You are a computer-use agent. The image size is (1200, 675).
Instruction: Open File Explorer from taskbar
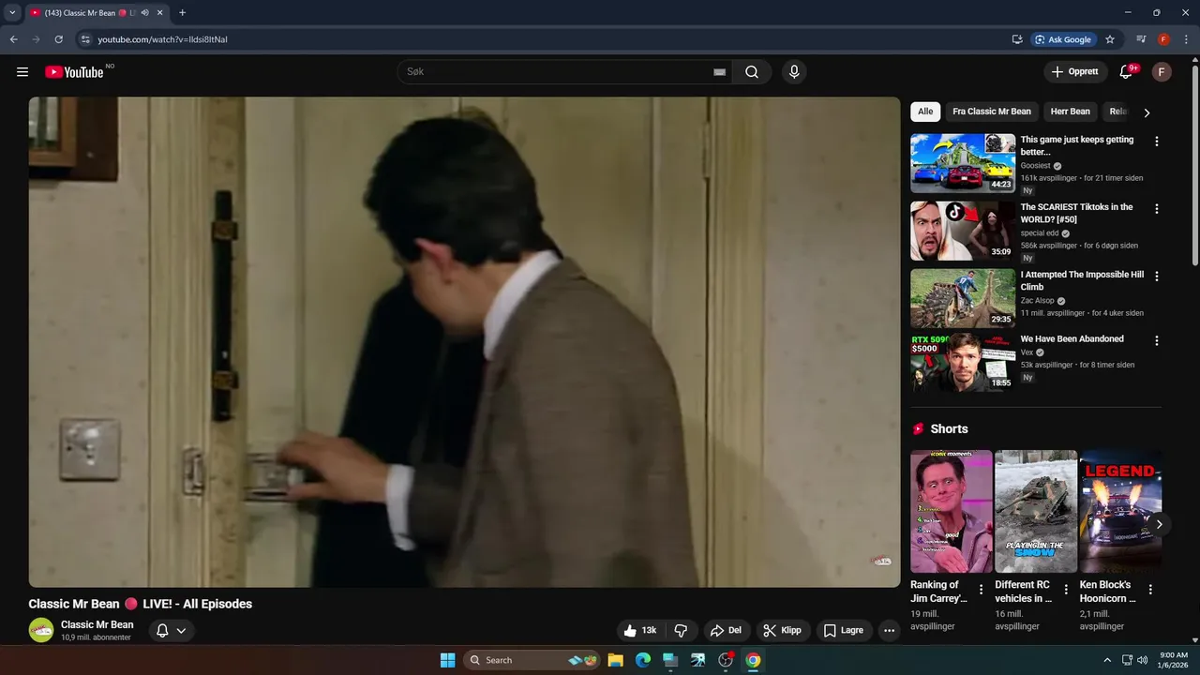[x=616, y=660]
